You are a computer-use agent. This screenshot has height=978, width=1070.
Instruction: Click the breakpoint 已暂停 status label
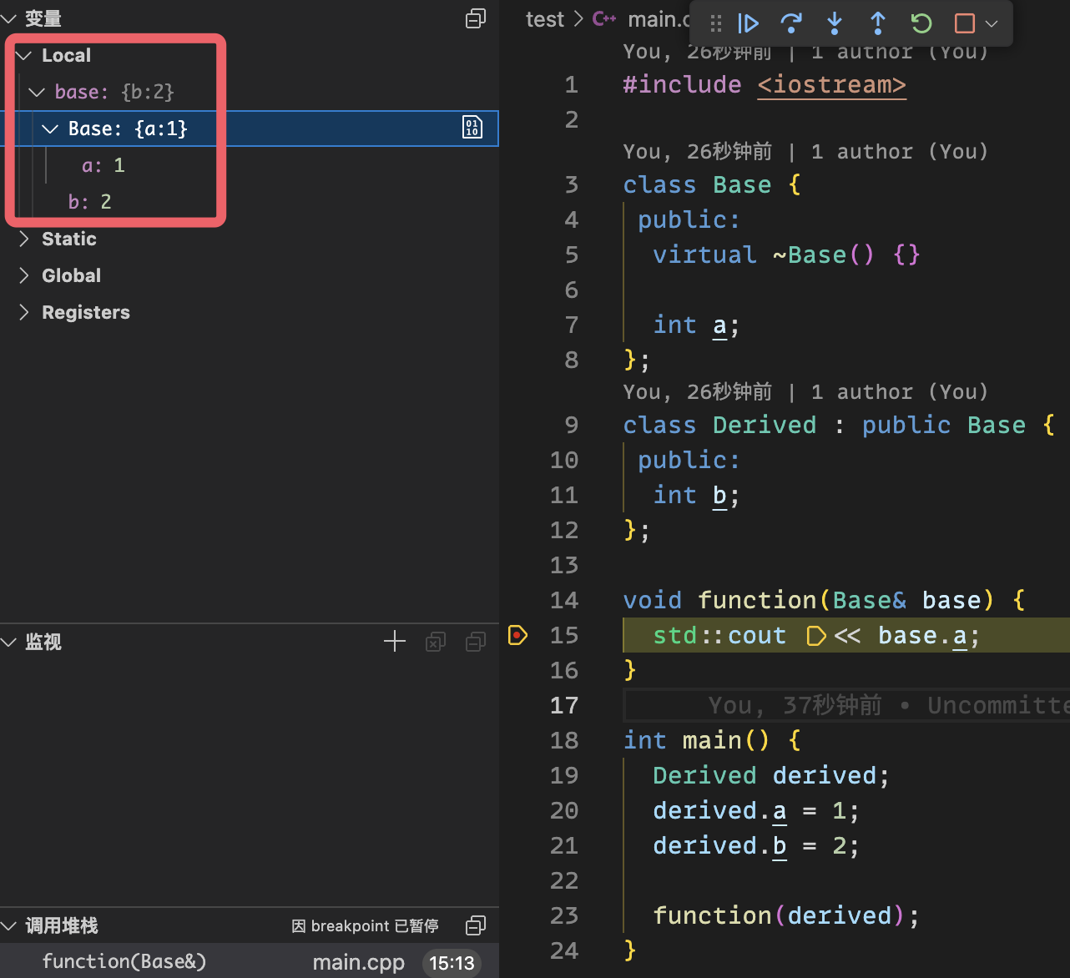[366, 925]
